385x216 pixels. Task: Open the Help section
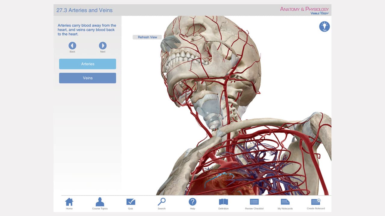tap(192, 203)
